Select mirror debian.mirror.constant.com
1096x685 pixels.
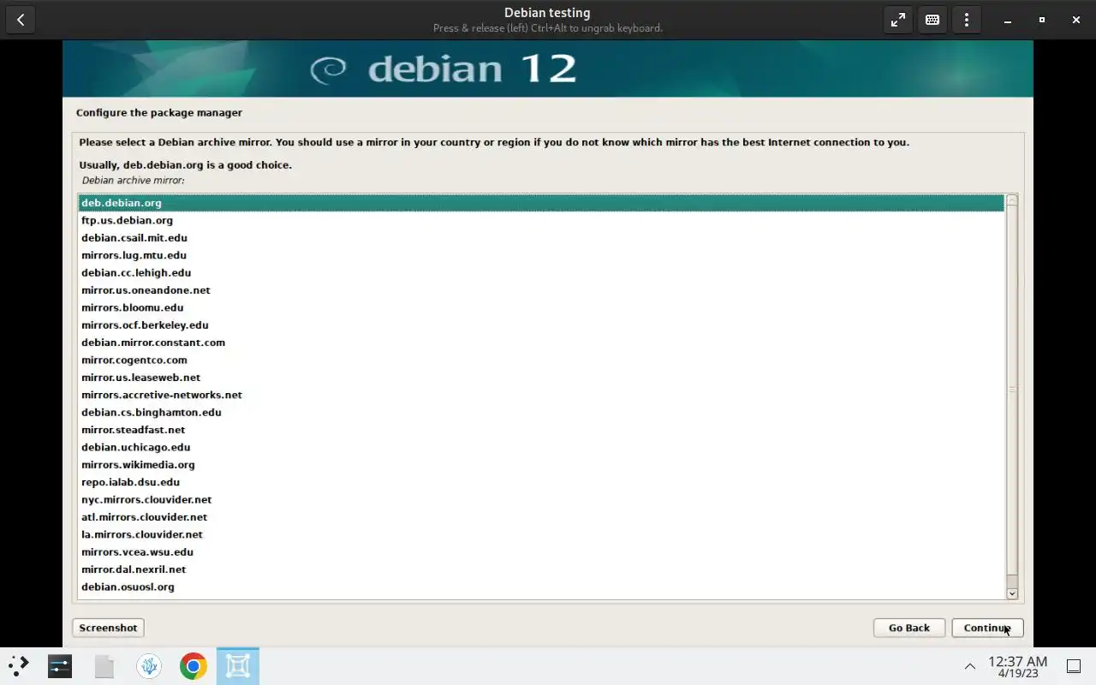[540, 342]
